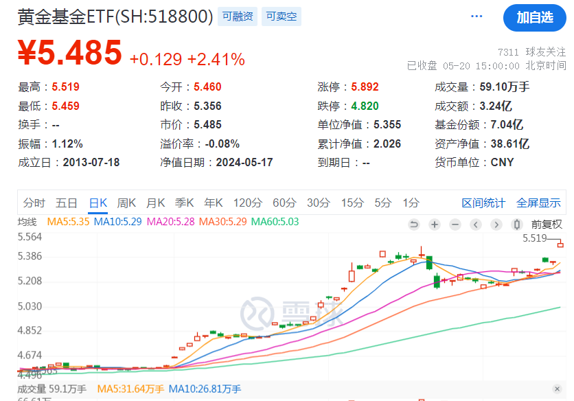The width and height of the screenshot is (574, 401).
Task: Click the 货币单位 value CNY
Action: click(x=503, y=162)
